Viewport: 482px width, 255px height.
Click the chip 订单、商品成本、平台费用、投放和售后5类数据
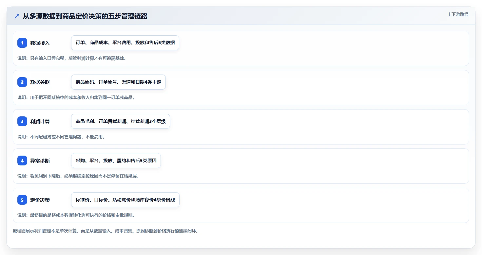pyautogui.click(x=125, y=43)
